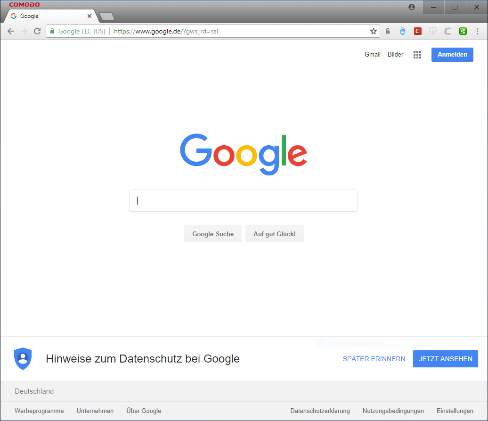Image resolution: width=488 pixels, height=421 pixels.
Task: Open the Gmail link
Action: click(x=372, y=55)
